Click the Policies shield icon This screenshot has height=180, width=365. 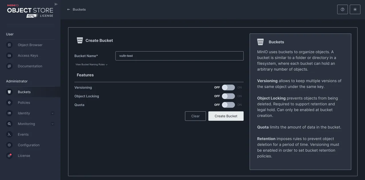9,103
